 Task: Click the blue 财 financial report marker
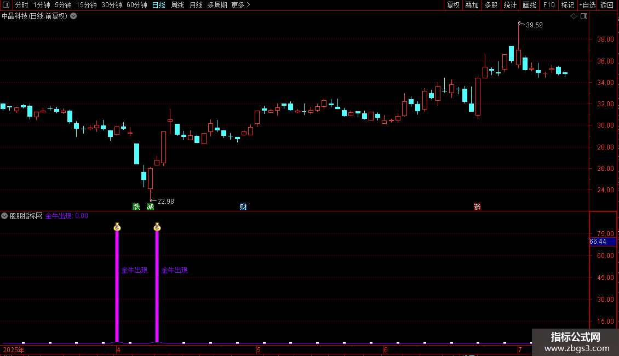pyautogui.click(x=243, y=207)
